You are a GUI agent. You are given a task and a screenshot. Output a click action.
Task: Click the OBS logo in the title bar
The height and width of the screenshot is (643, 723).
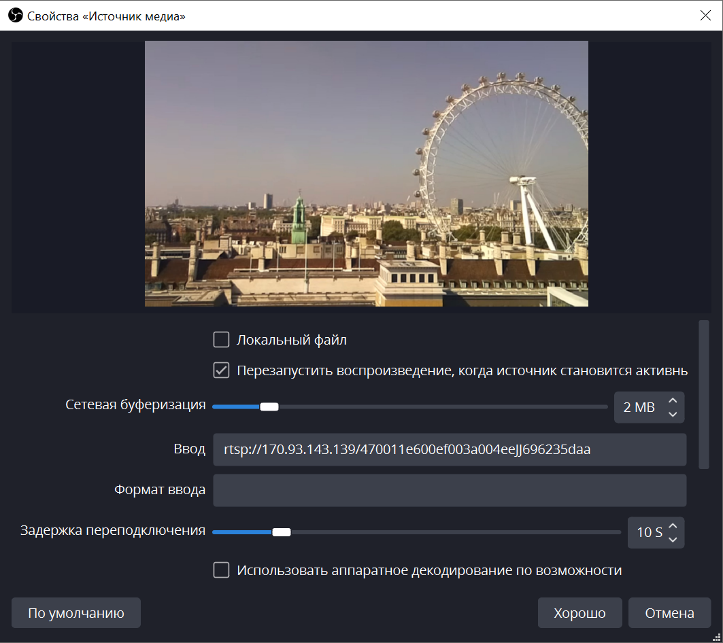(15, 15)
